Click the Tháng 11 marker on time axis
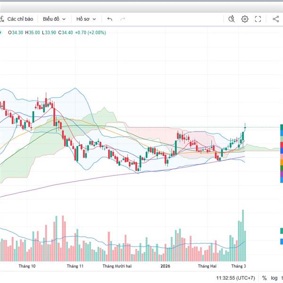The width and height of the screenshot is (283, 283). coord(75,266)
